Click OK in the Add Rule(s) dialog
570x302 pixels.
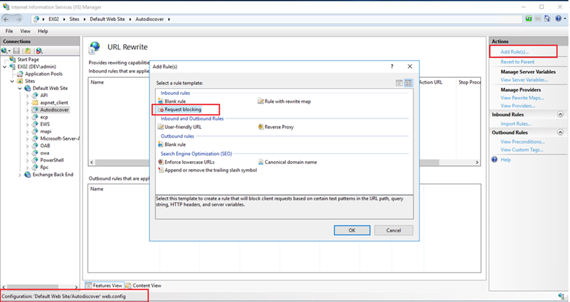[x=352, y=230]
